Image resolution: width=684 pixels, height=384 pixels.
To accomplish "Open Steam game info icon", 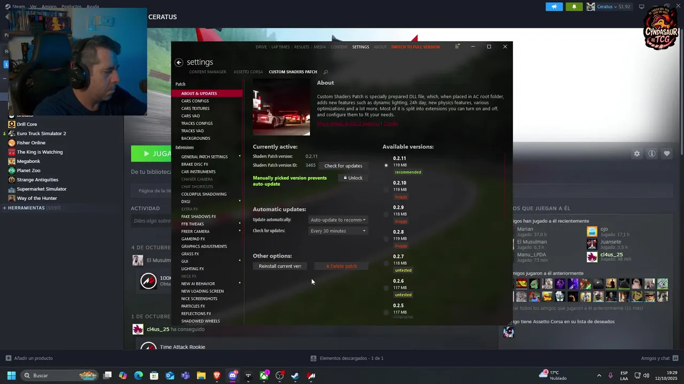I will (652, 154).
